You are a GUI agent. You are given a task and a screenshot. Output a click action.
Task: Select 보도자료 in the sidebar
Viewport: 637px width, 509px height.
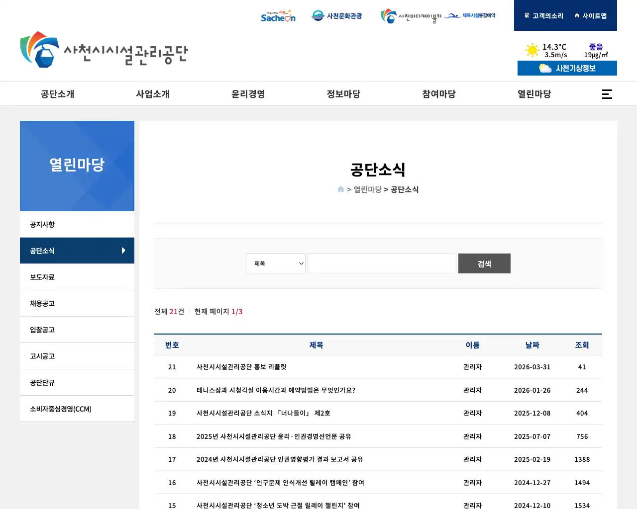point(77,277)
